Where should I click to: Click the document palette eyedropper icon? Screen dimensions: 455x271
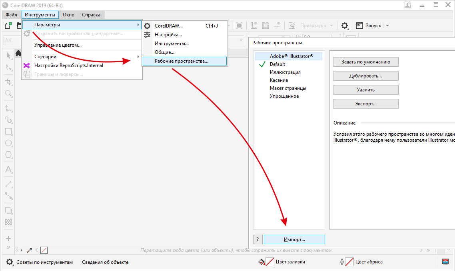(x=29, y=250)
